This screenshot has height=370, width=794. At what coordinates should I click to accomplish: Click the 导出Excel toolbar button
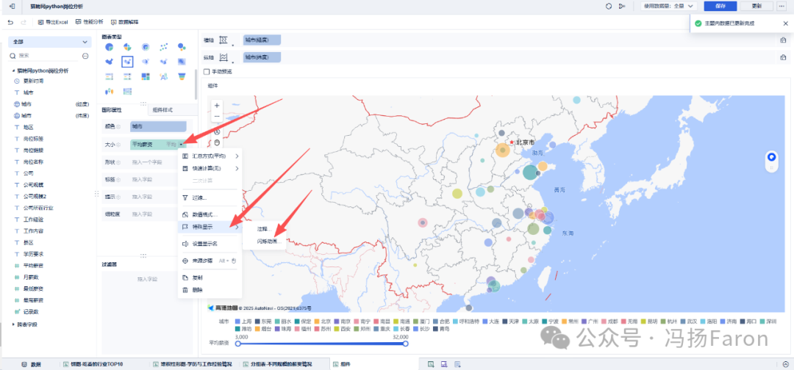pos(53,22)
